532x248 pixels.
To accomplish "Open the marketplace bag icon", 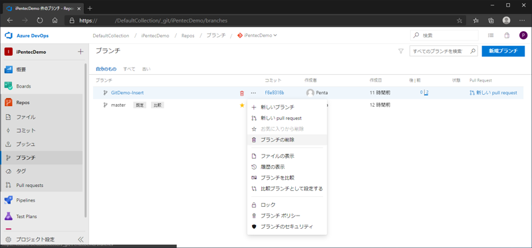I will coord(507,36).
